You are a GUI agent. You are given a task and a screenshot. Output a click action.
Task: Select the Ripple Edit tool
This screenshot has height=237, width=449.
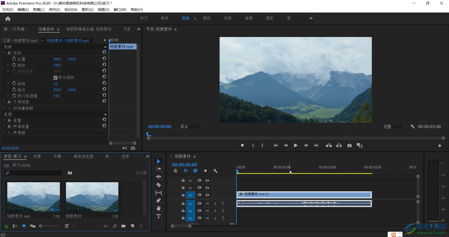pos(159,177)
